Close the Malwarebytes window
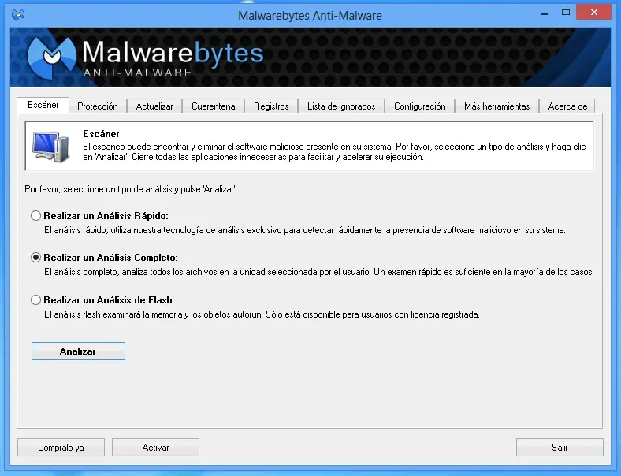 pos(593,13)
